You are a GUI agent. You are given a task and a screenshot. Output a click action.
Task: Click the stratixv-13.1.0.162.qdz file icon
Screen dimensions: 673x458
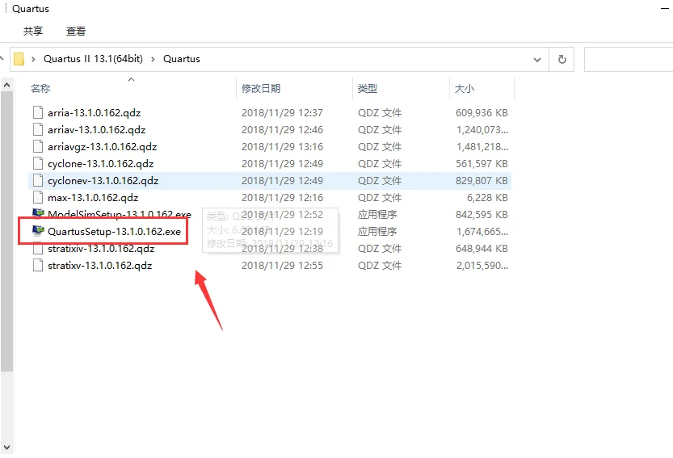[x=38, y=265]
